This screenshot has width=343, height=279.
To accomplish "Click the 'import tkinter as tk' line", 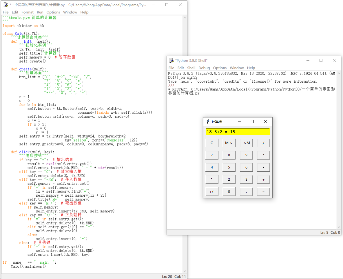I will (23, 26).
